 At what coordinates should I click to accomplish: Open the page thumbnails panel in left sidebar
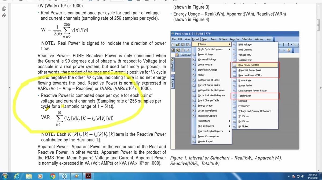4,9
